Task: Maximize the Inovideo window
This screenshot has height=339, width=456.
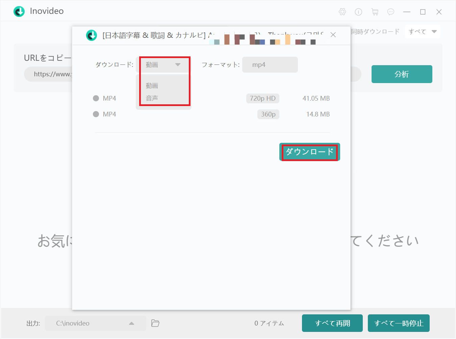Action: (423, 12)
